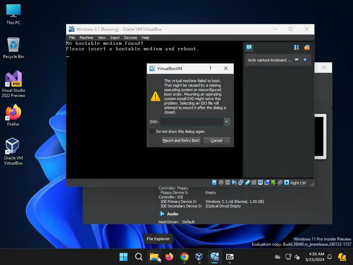Check Do not show this dialog again
The width and height of the screenshot is (353, 265).
pos(152,131)
